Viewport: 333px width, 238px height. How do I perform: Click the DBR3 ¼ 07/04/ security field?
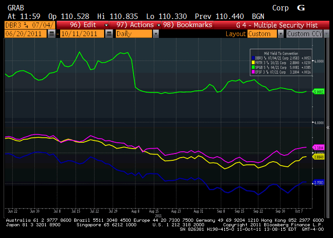(30, 25)
